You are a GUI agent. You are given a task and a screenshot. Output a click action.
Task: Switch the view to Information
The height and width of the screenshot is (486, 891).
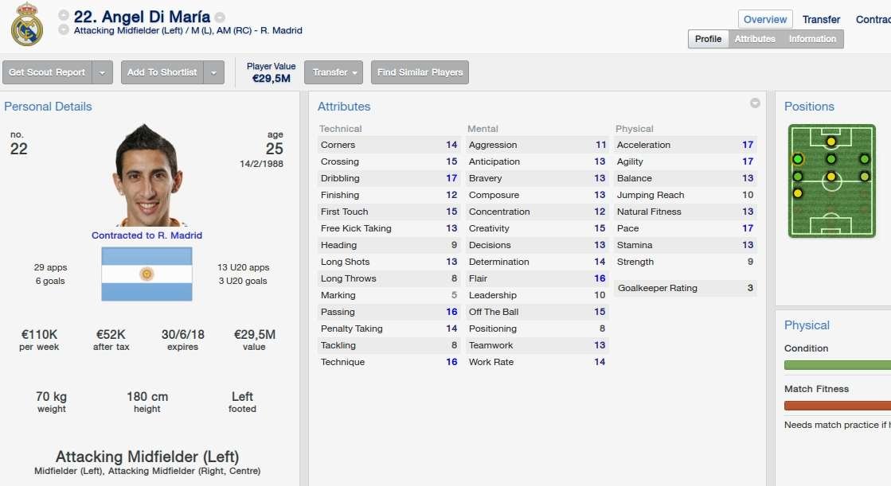pyautogui.click(x=812, y=39)
